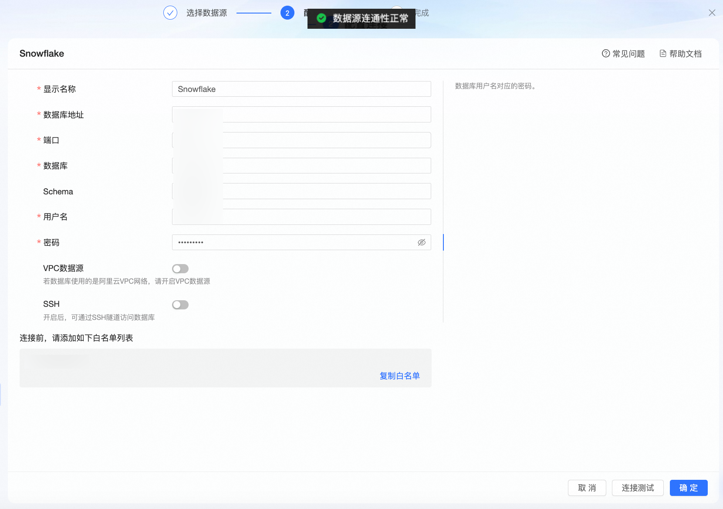Click the step 2 circle indicator

[x=287, y=13]
